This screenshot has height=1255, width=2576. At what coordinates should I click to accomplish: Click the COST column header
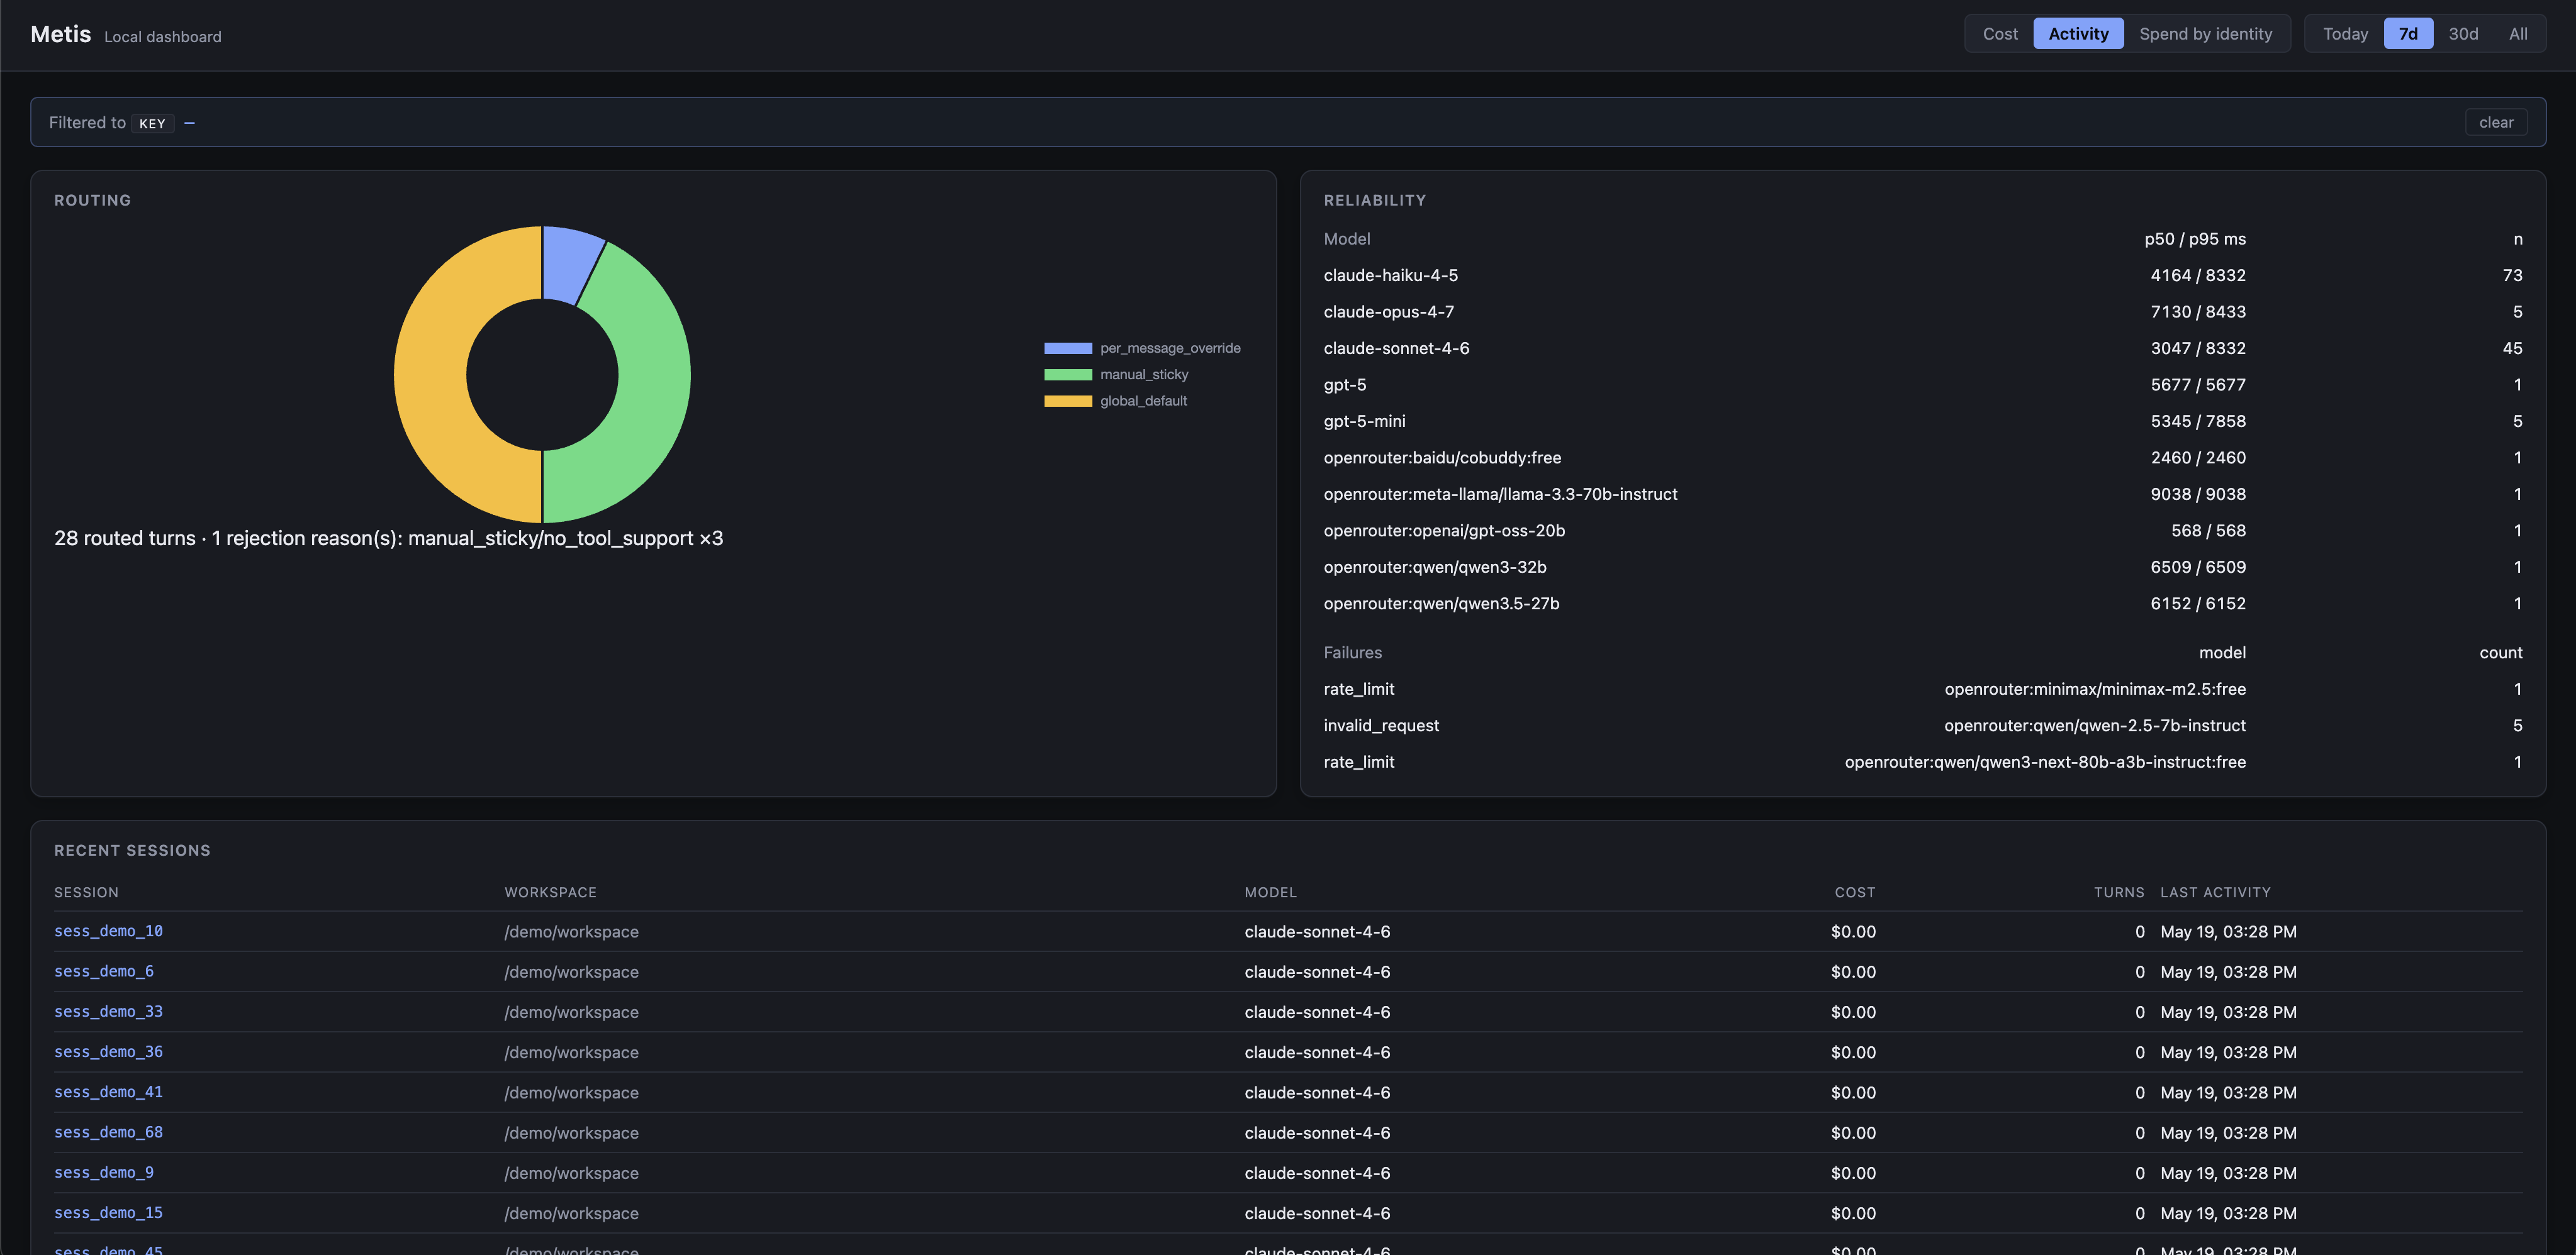pos(1855,892)
